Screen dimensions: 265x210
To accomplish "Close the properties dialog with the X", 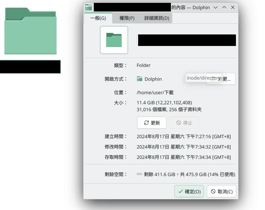I will pos(233,7).
